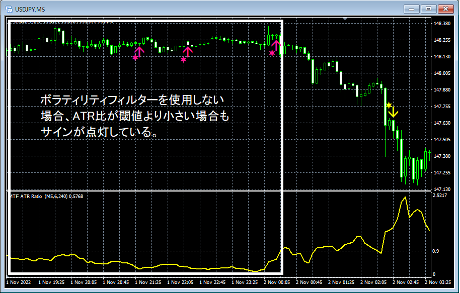Image resolution: width=460 pixels, height=293 pixels.
Task: Click the 2 Nov 00:45 time label
Action: point(309,282)
